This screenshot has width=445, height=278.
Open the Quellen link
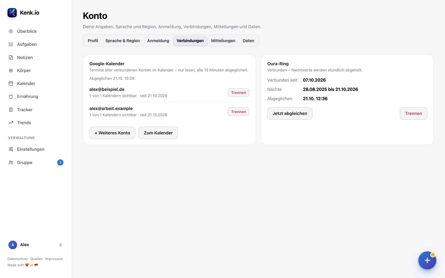point(36,259)
